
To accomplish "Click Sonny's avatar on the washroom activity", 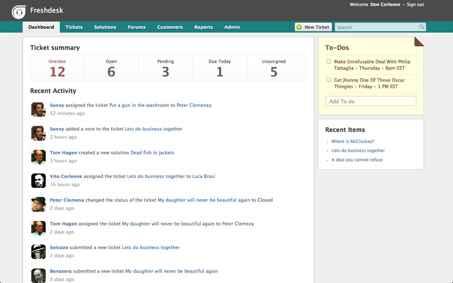I will [39, 110].
